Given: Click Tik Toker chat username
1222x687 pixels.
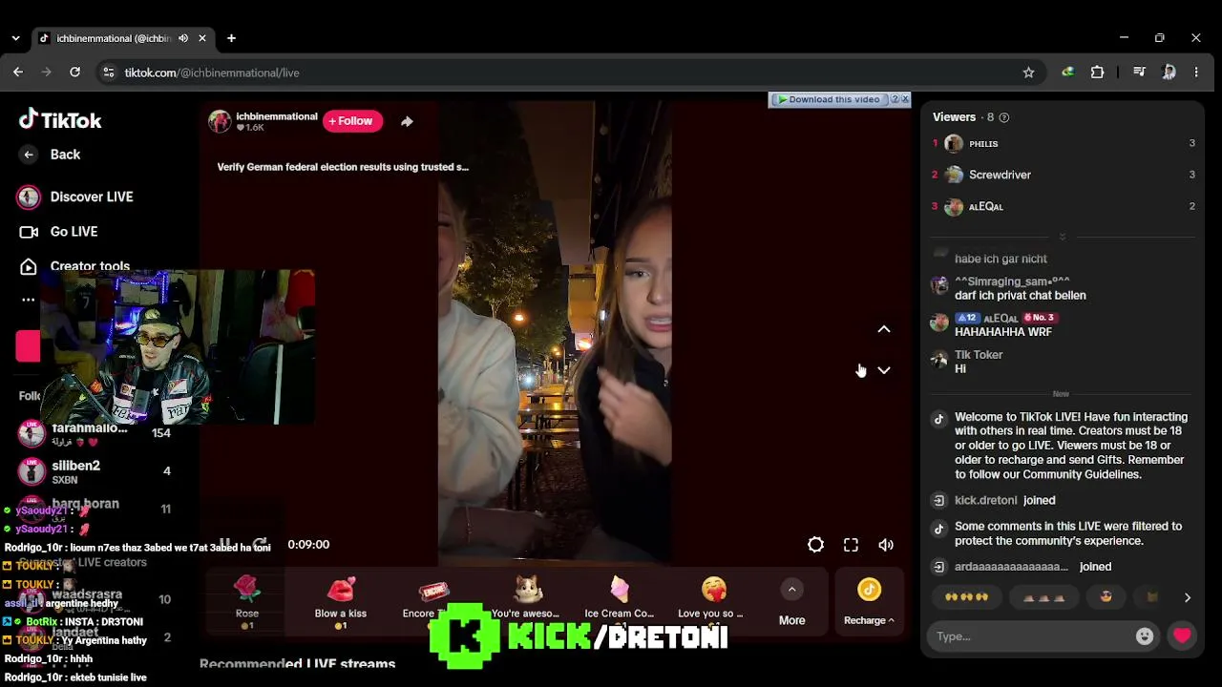Looking at the screenshot, I should (979, 355).
